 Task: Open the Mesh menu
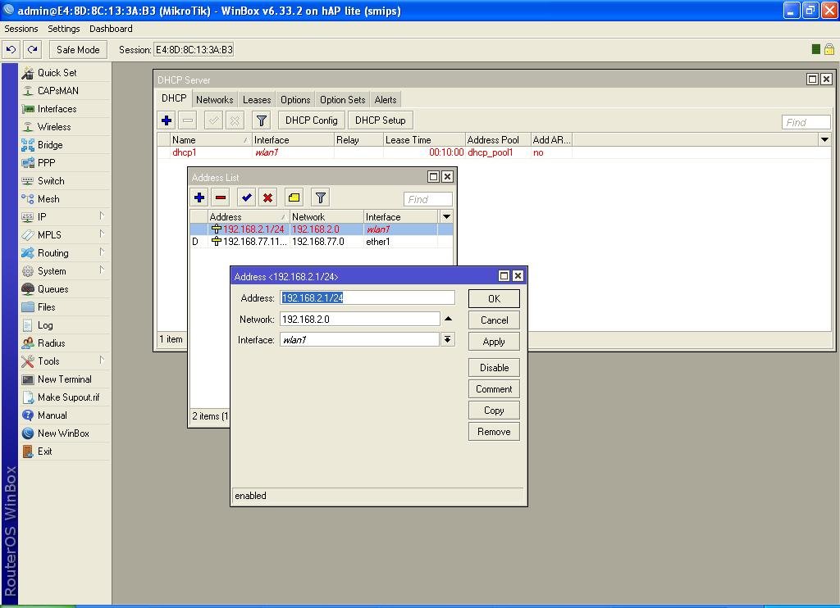point(48,199)
